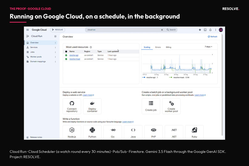Viewport: 249px width, 166px height.
Task: Choose the Go function card
Action: 113,133
